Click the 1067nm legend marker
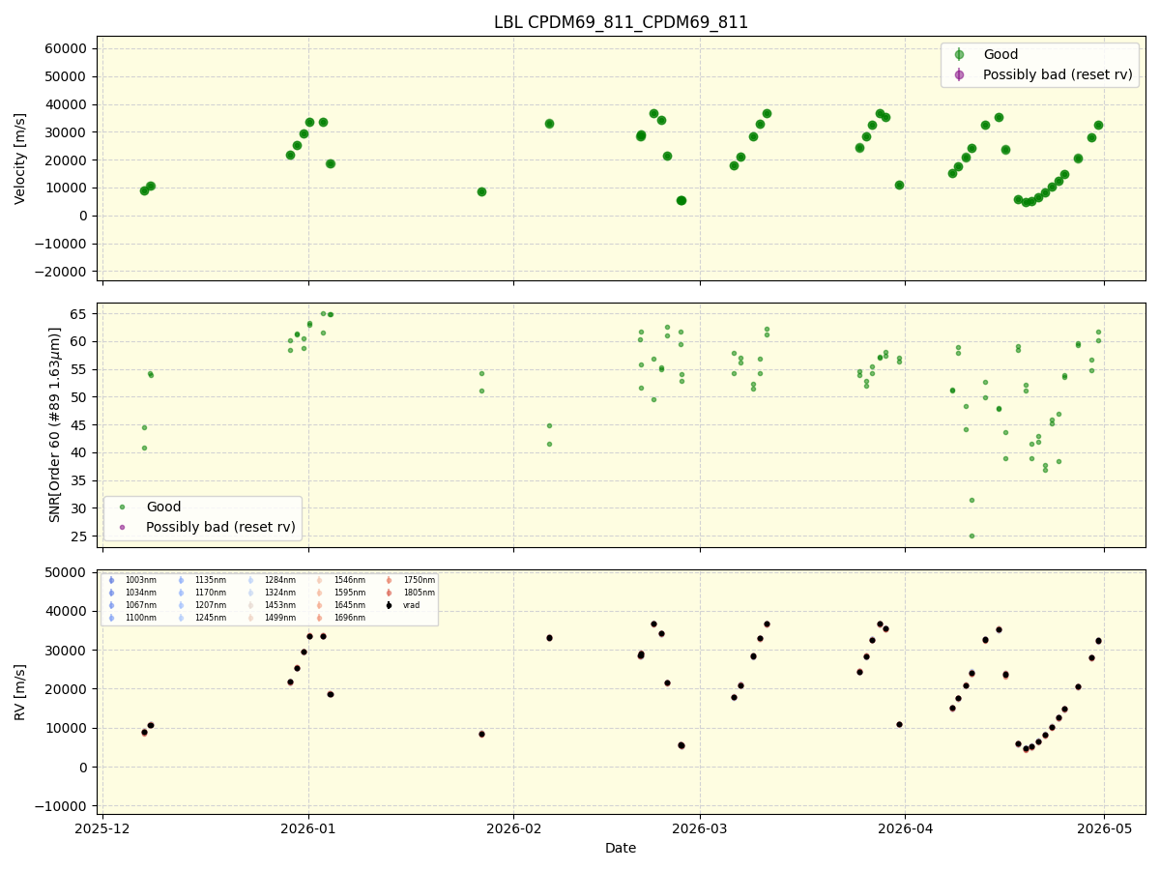 click(x=112, y=605)
